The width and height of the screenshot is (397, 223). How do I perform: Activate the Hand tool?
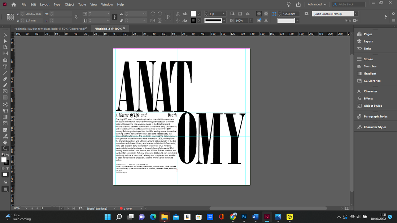5,142
